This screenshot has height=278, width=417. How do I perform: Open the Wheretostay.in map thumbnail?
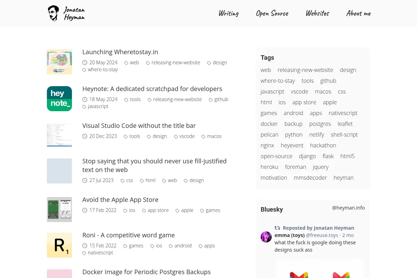[59, 62]
